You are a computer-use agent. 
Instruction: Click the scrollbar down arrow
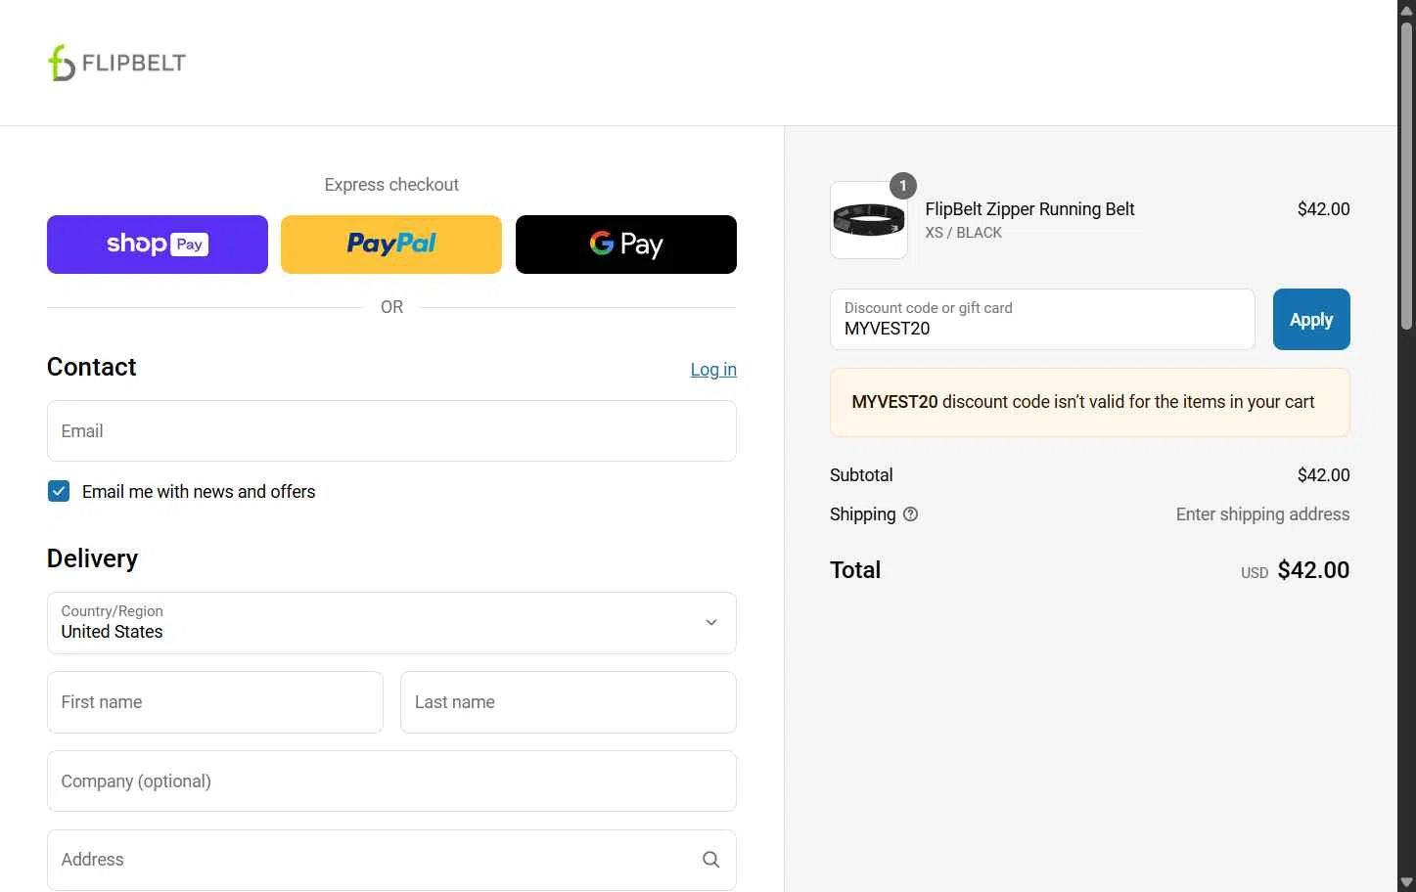click(x=1406, y=882)
